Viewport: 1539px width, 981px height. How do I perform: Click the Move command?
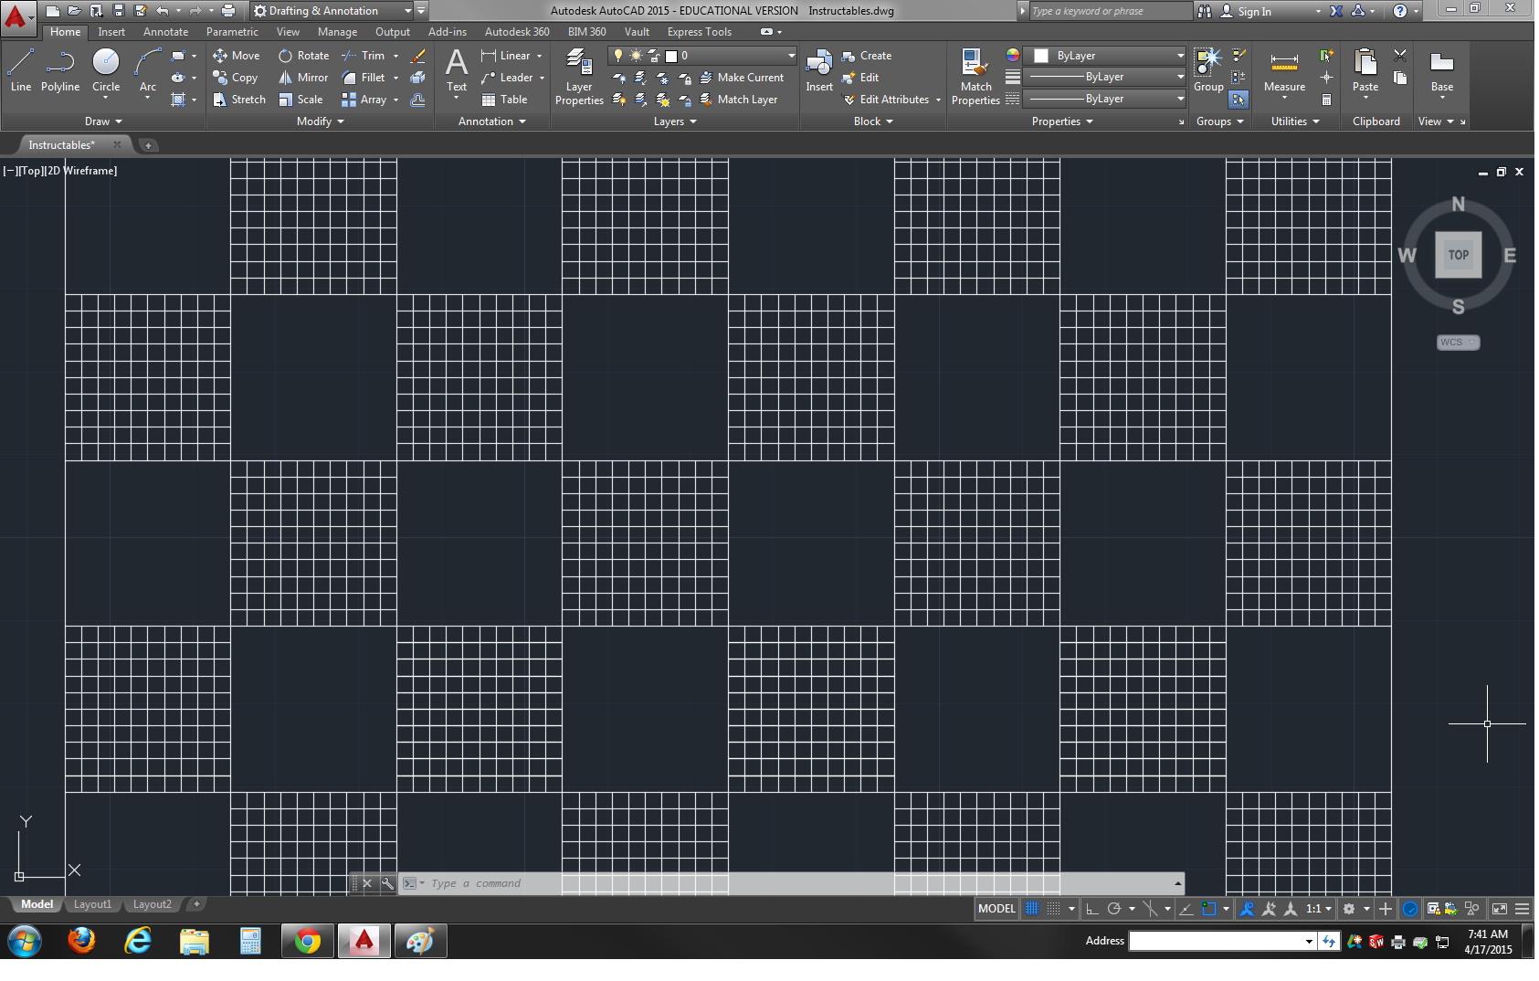tap(237, 56)
